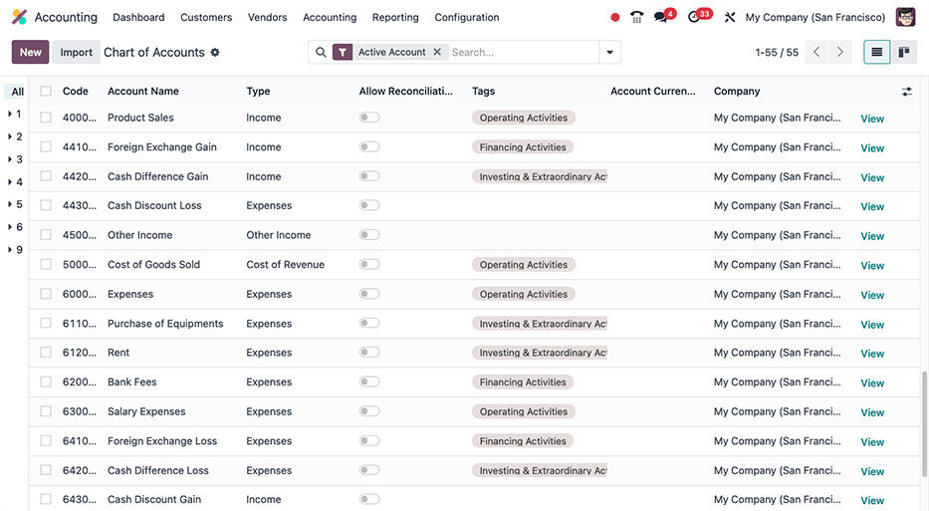Open the Reporting menu
This screenshot has width=929, height=511.
point(395,17)
